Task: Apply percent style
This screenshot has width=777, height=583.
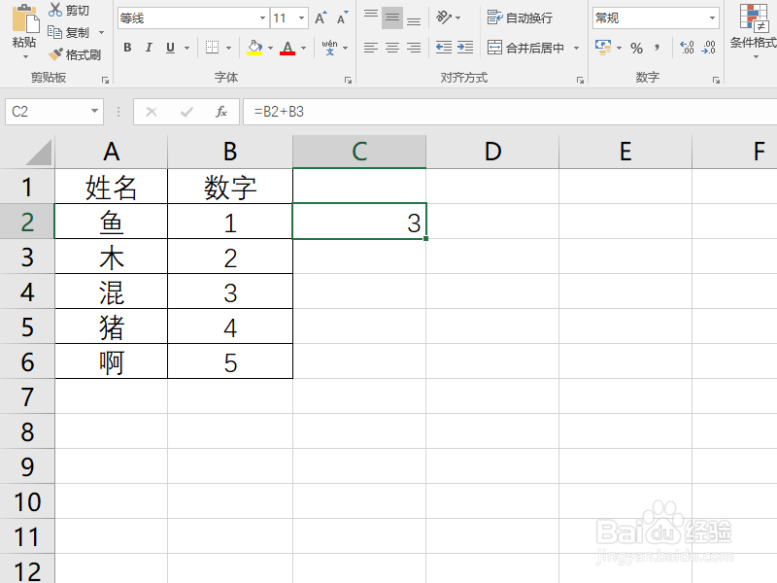Action: pyautogui.click(x=637, y=48)
